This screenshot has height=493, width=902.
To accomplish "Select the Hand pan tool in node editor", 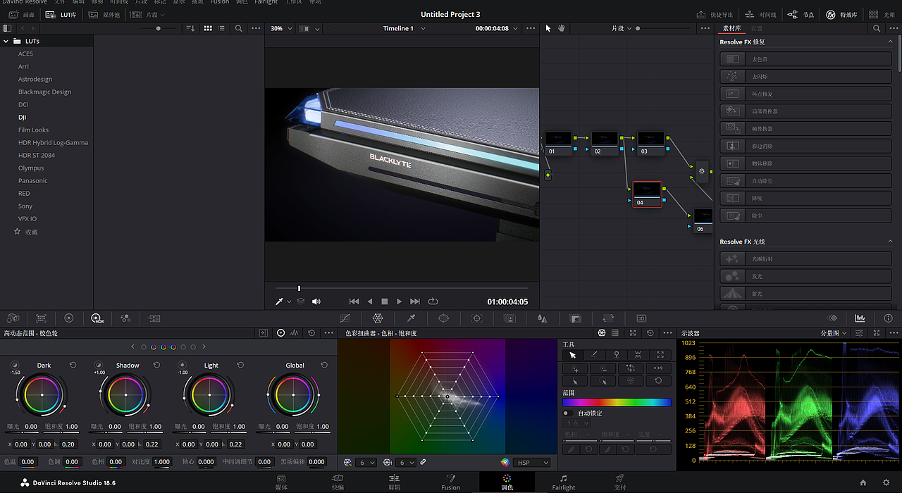I will (x=562, y=28).
